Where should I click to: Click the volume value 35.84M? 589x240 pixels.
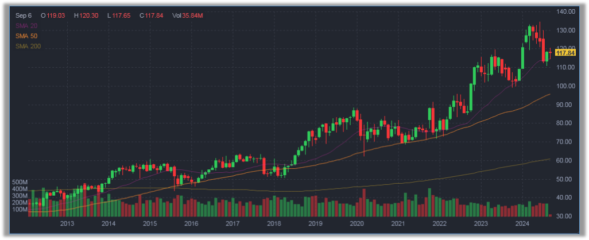click(193, 16)
